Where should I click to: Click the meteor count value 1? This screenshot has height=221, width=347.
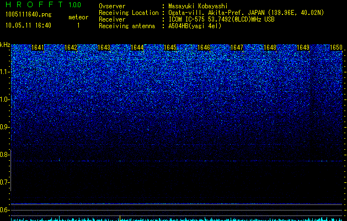[78, 25]
